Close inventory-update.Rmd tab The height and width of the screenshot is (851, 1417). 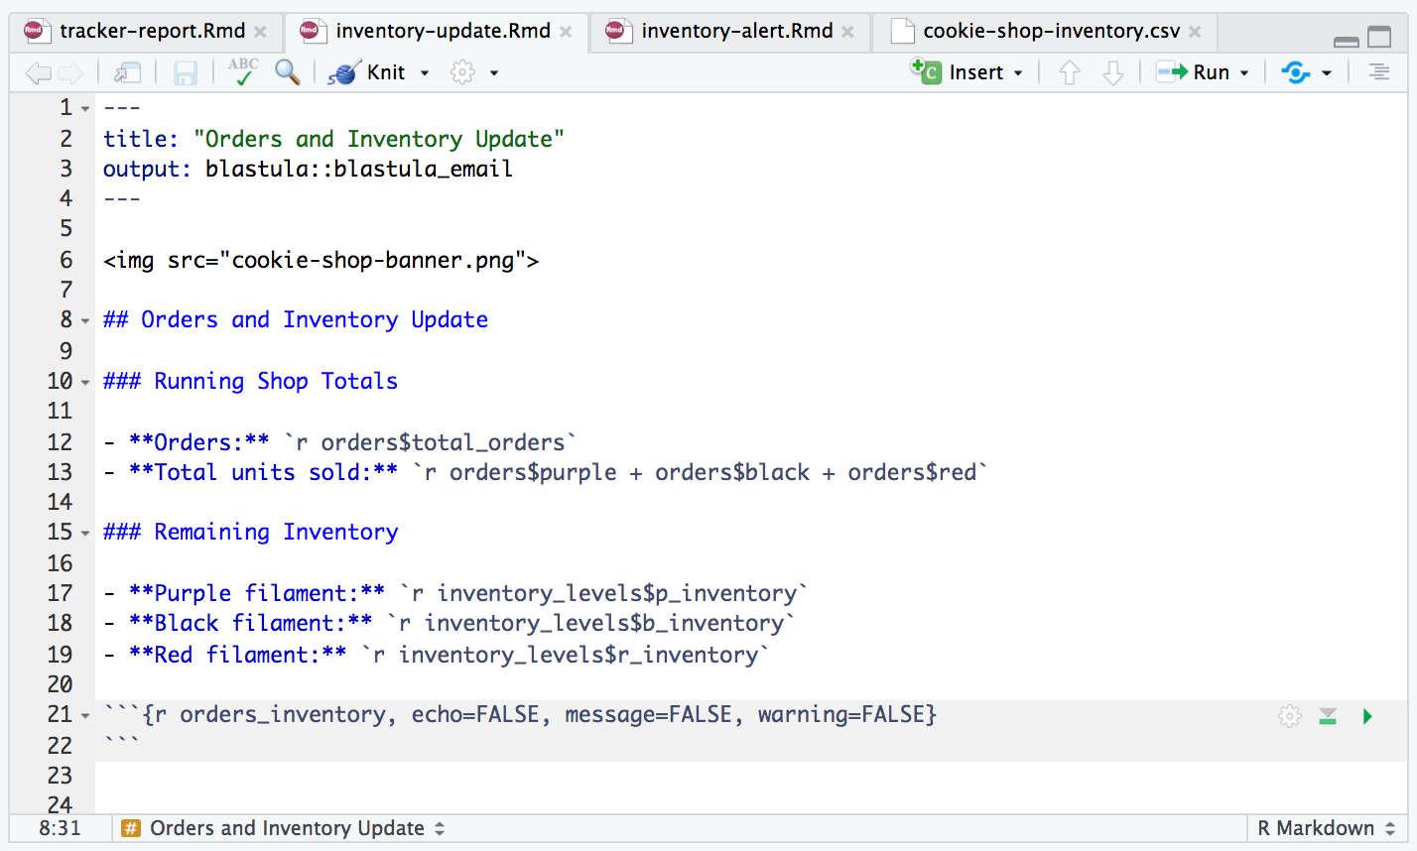click(x=566, y=32)
